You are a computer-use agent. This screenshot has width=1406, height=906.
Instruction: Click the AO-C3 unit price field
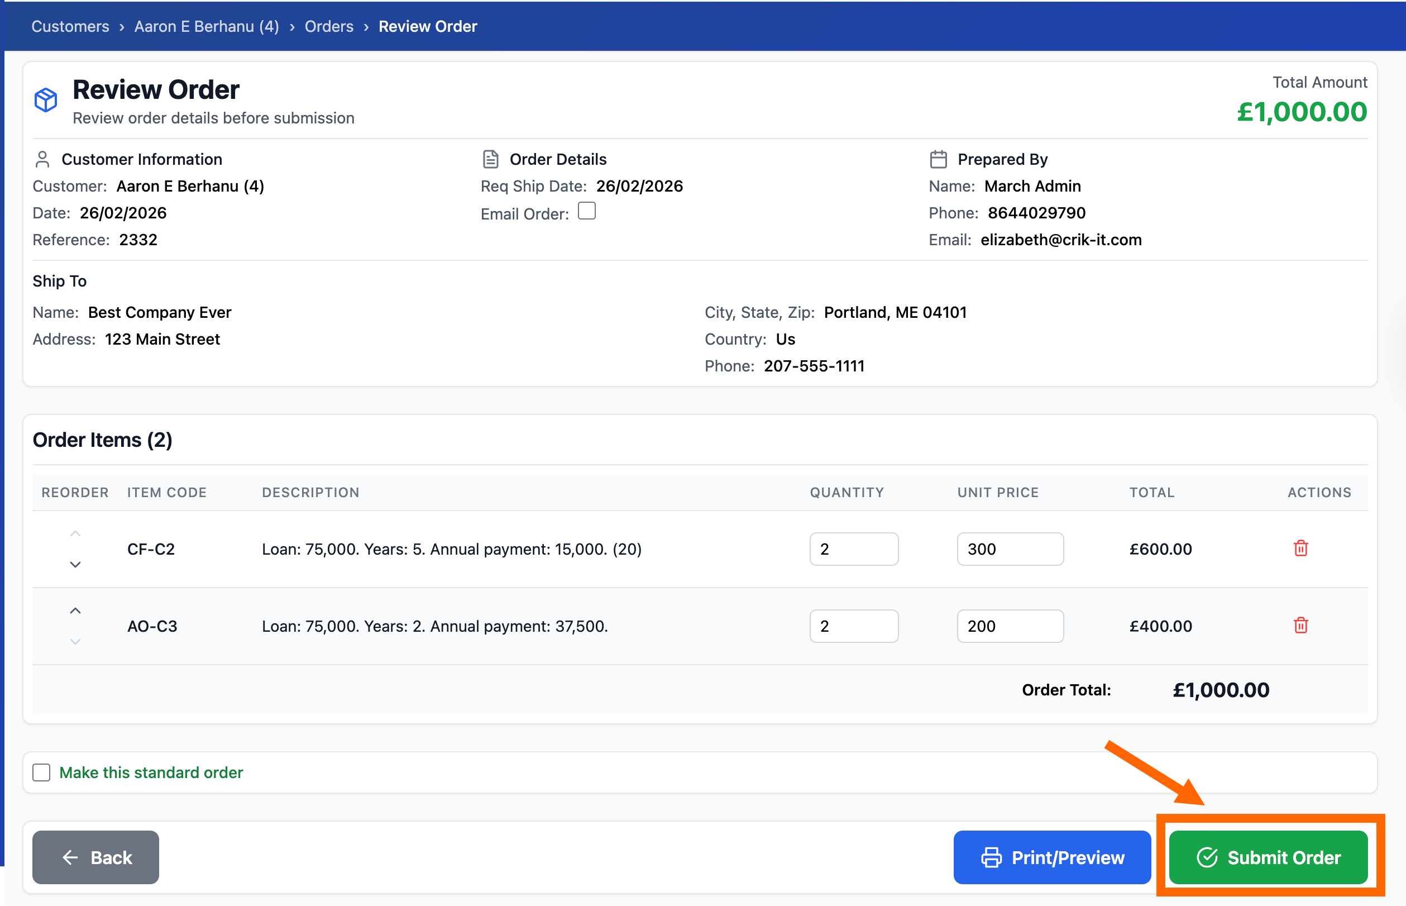1010,626
